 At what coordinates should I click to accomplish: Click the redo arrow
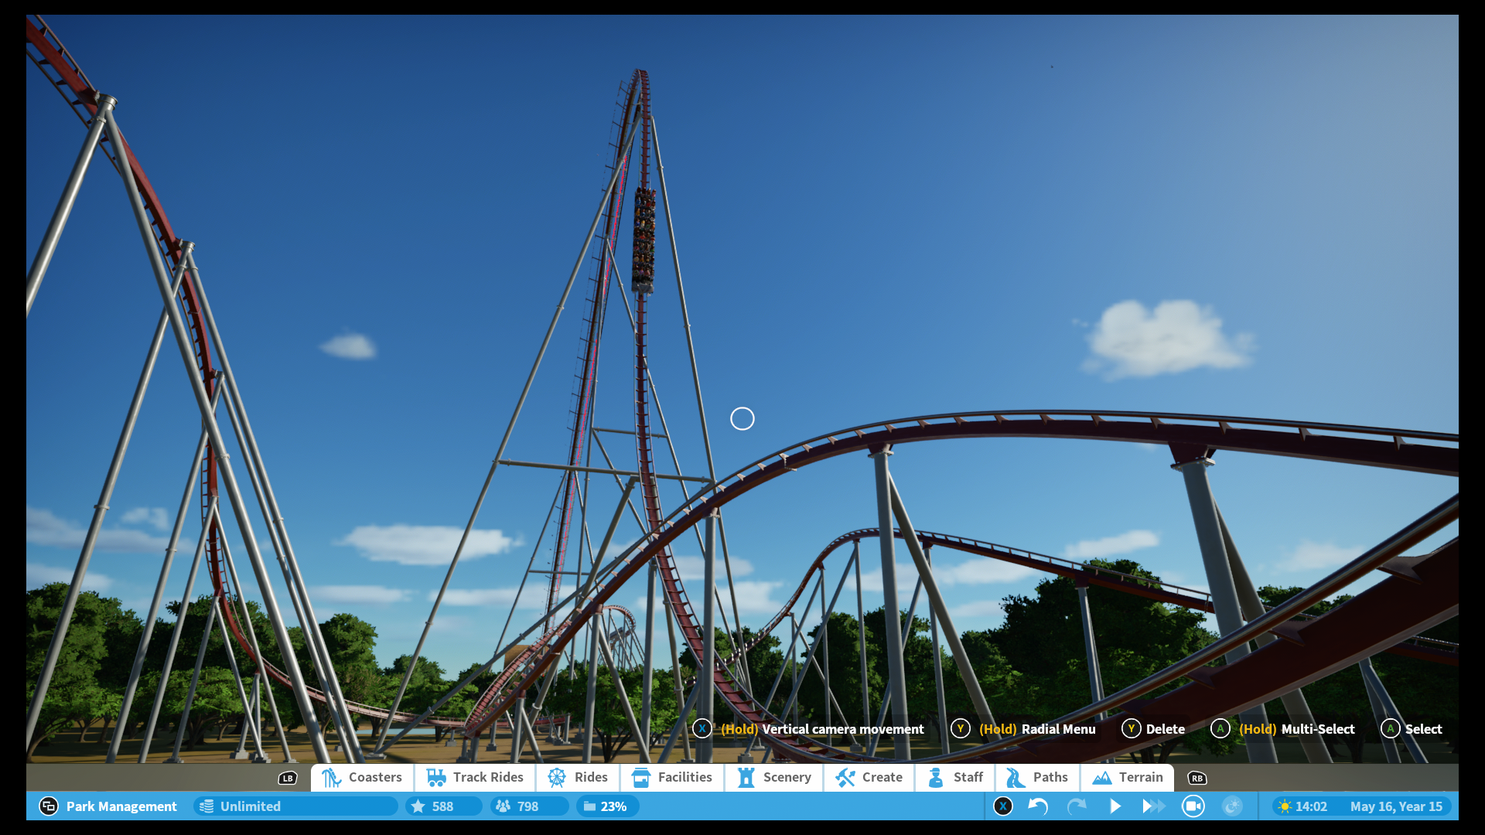pos(1077,806)
